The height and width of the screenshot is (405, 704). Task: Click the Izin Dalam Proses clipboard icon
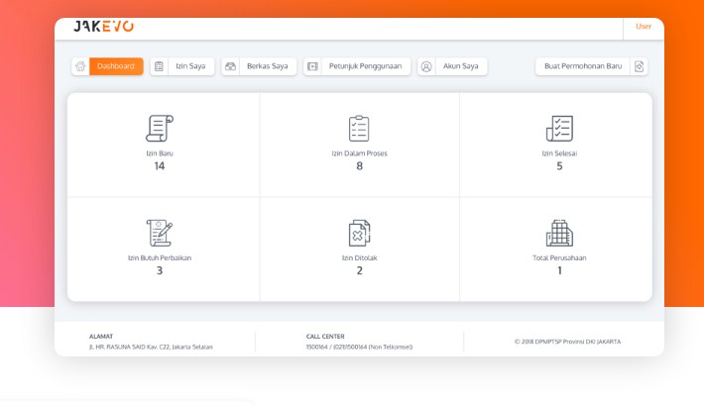coord(359,129)
